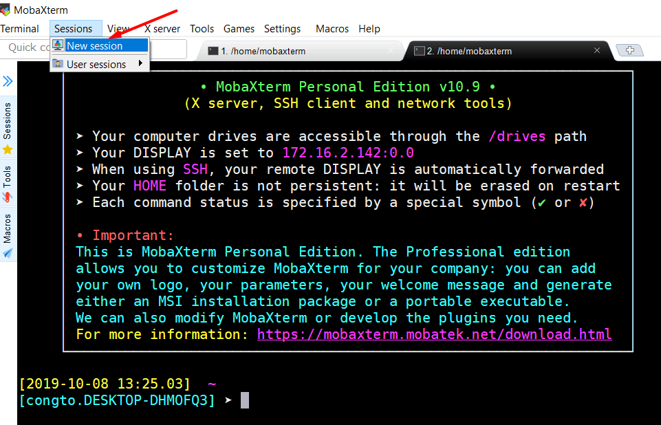Image resolution: width=661 pixels, height=425 pixels.
Task: Open the mobaxterm.mobatek.net download link
Action: point(434,334)
